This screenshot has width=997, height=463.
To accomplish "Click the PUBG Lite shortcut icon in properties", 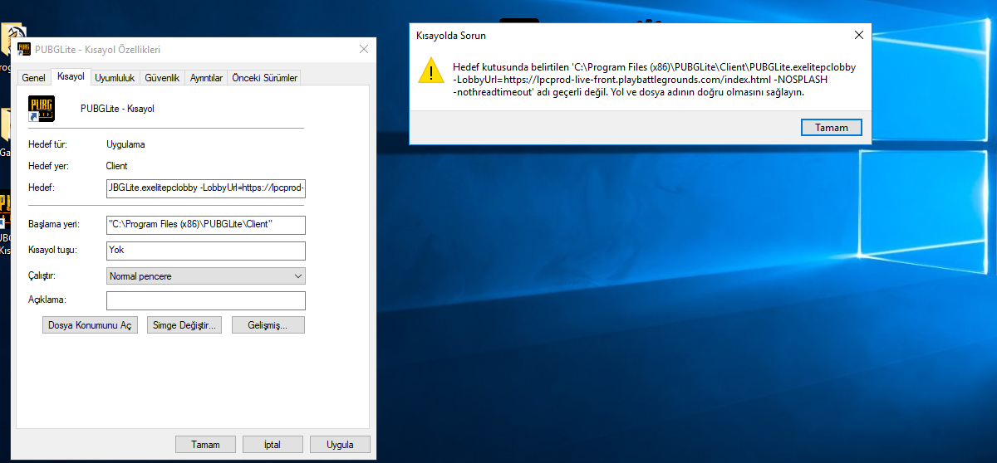I will [41, 109].
